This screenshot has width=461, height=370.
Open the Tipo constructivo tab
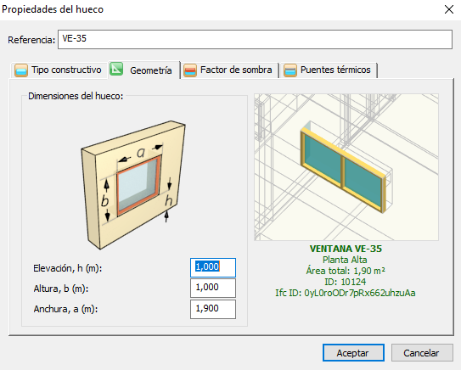(59, 70)
